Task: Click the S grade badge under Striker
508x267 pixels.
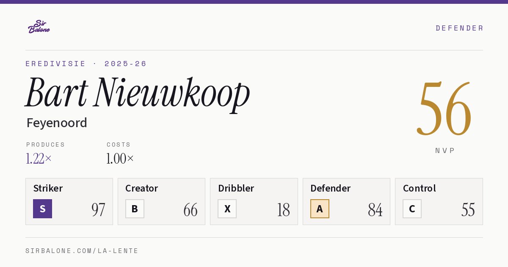Action: (42, 209)
